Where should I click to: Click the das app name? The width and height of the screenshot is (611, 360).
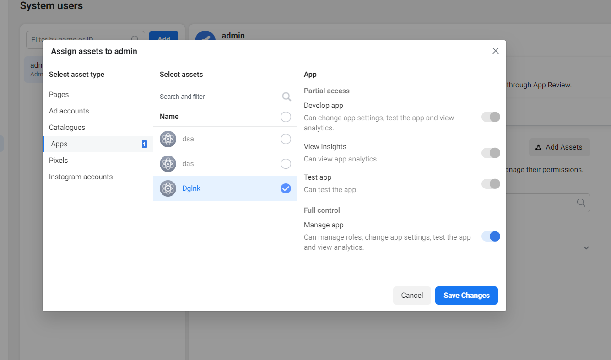188,164
